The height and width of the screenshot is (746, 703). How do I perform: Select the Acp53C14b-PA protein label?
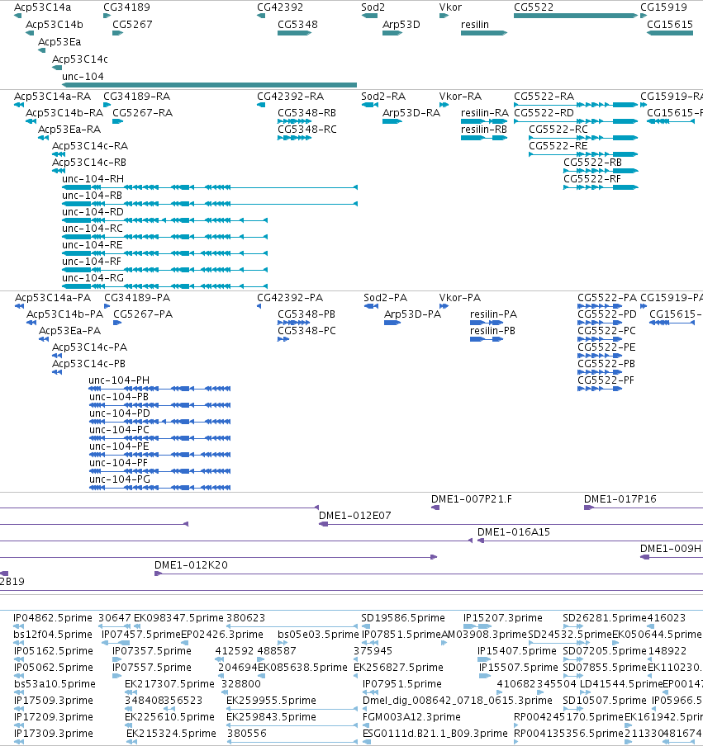point(64,314)
